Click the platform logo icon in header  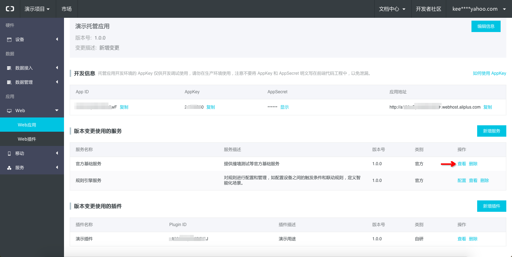10,9
